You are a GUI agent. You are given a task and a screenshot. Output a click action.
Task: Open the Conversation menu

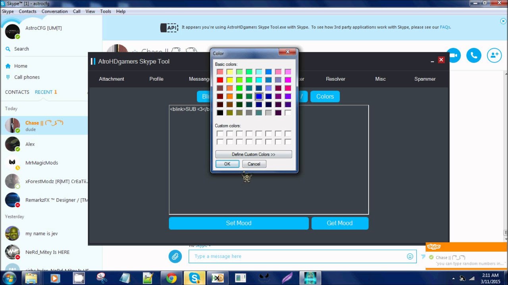point(54,11)
